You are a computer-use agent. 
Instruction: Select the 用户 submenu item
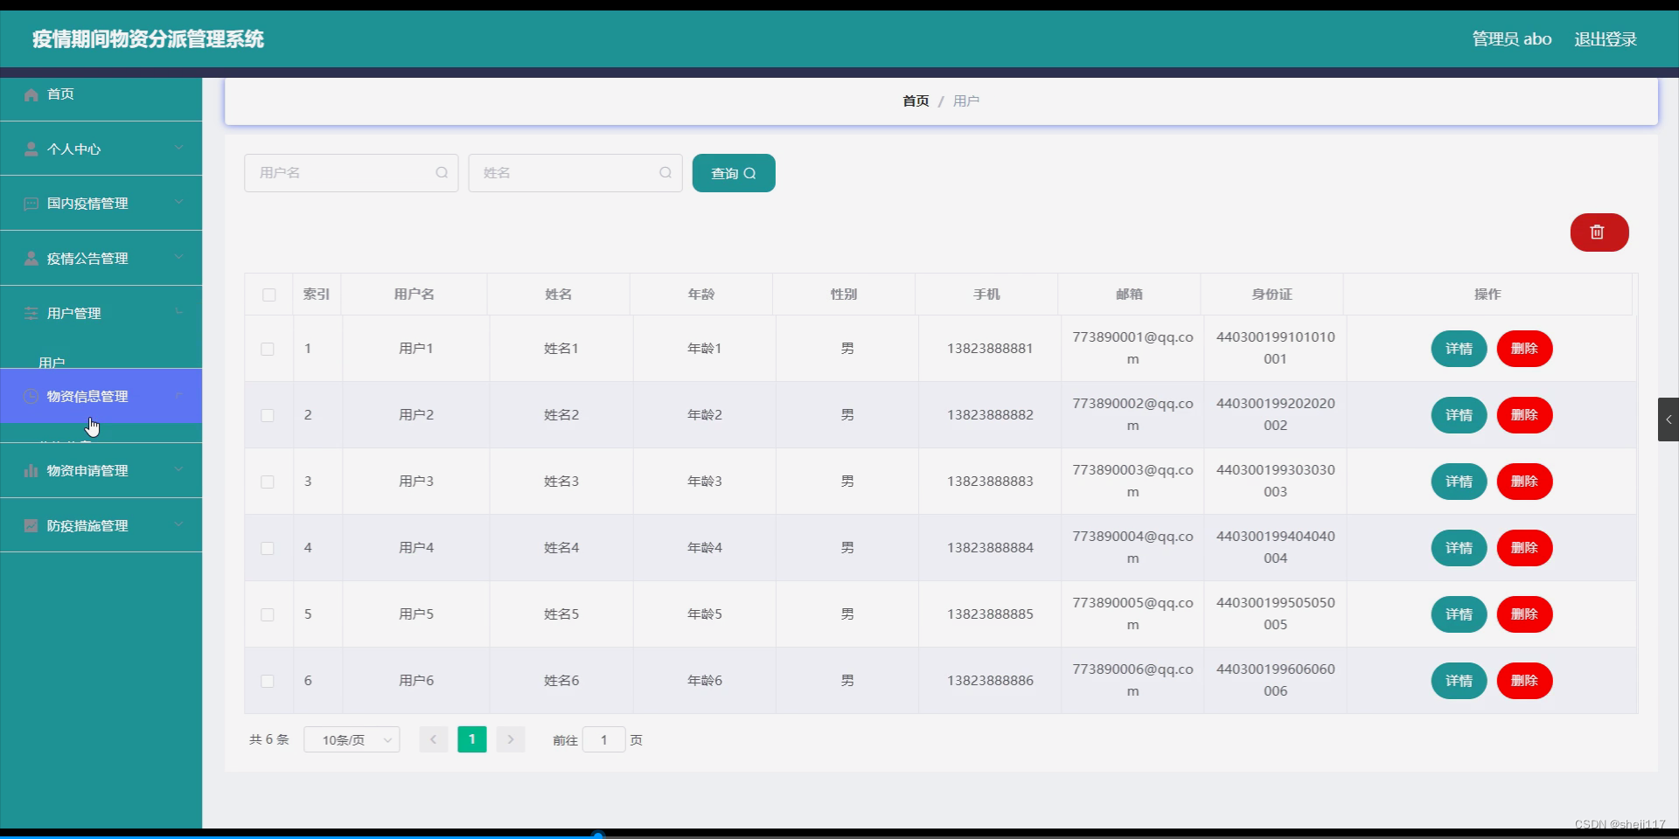[x=52, y=362]
